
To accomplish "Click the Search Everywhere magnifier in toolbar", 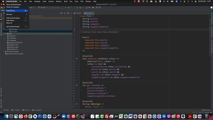I will point(100,7).
